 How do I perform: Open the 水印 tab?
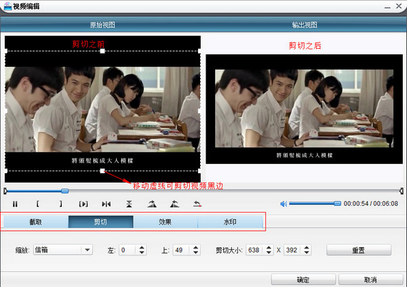pyautogui.click(x=230, y=222)
